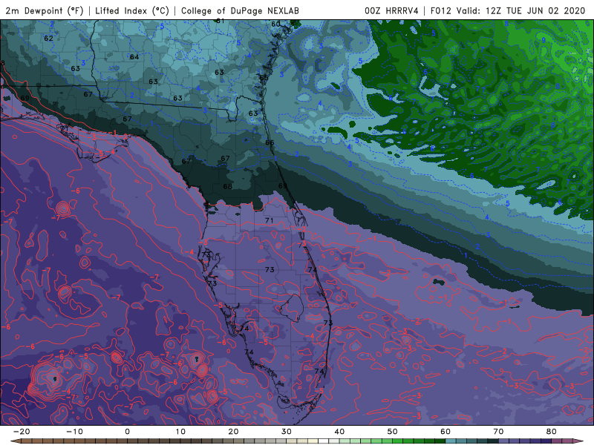Click the "-20" colorbar scale label
Screen dimensions: 594x445
click(22, 432)
